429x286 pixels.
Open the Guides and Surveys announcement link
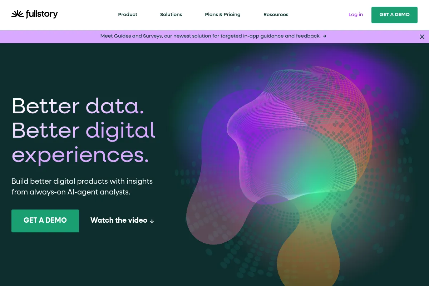[213, 36]
